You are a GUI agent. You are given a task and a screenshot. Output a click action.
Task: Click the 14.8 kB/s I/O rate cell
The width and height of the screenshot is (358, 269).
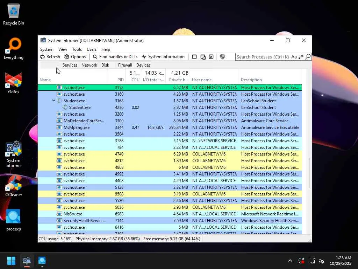(x=155, y=127)
